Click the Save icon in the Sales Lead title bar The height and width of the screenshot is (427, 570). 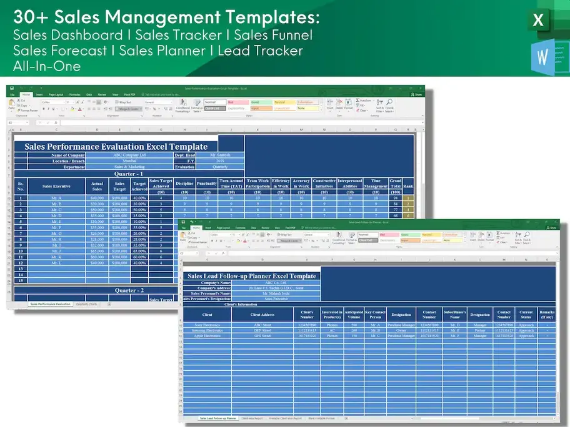tap(182, 222)
